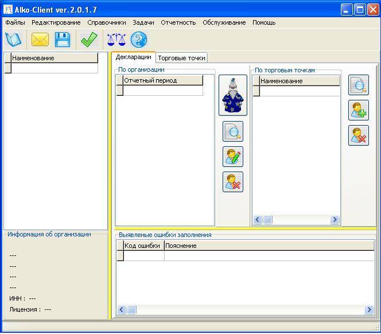Open the Файлы menu

(x=15, y=22)
